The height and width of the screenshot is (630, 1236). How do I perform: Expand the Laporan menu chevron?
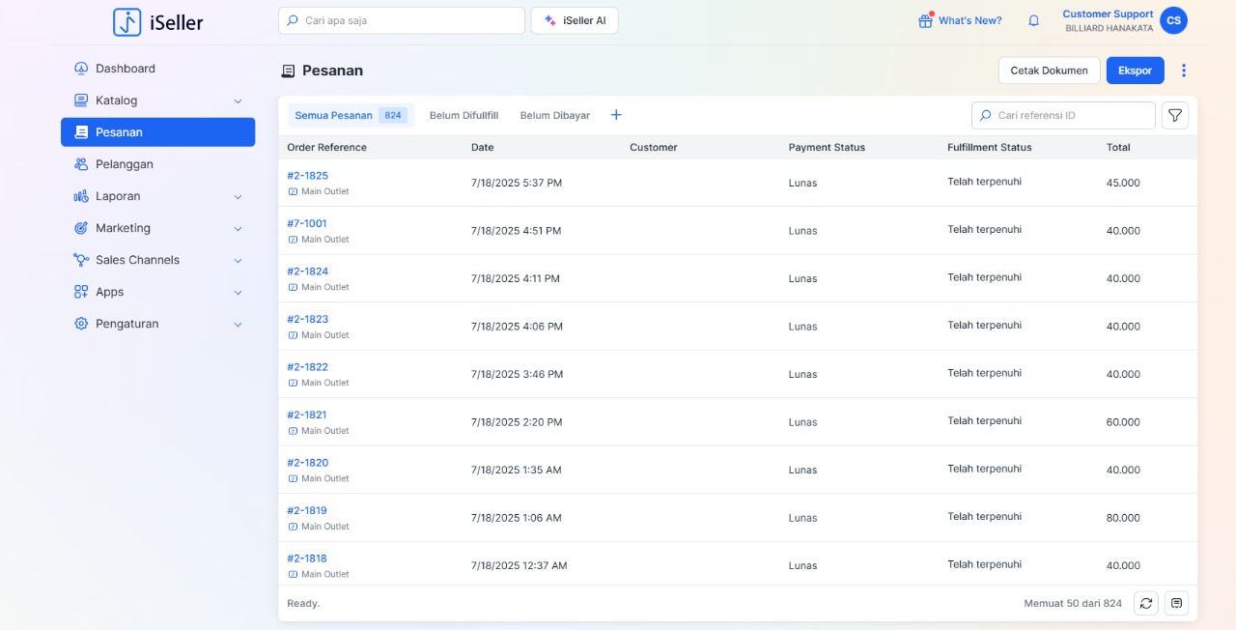(x=238, y=196)
